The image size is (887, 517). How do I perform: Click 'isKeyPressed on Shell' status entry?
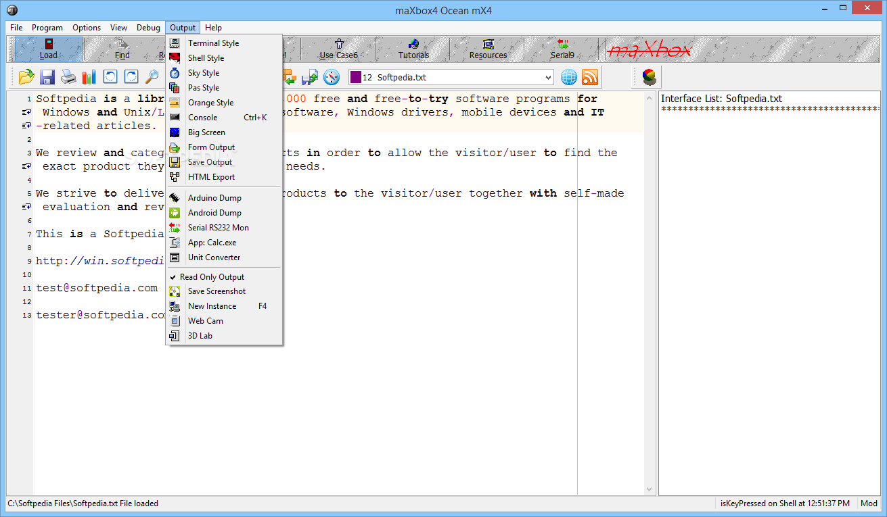pyautogui.click(x=785, y=503)
